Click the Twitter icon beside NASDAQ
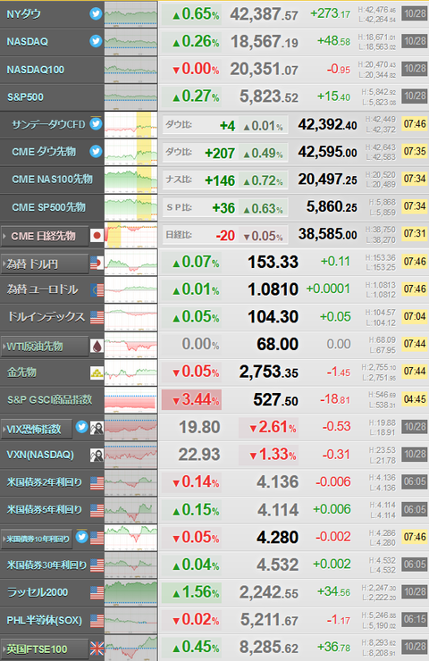 [97, 41]
